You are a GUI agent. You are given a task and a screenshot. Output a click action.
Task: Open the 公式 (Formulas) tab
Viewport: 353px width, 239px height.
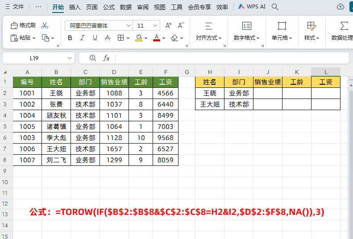[109, 7]
